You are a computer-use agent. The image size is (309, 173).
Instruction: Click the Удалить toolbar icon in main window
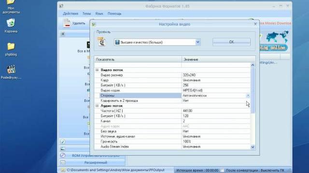tap(67, 23)
